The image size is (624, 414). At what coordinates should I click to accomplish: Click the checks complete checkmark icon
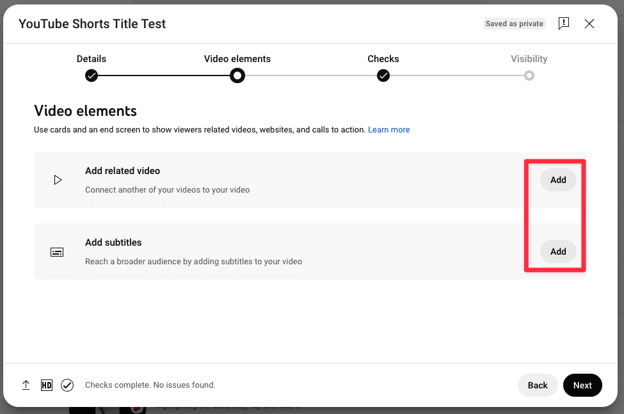click(67, 385)
